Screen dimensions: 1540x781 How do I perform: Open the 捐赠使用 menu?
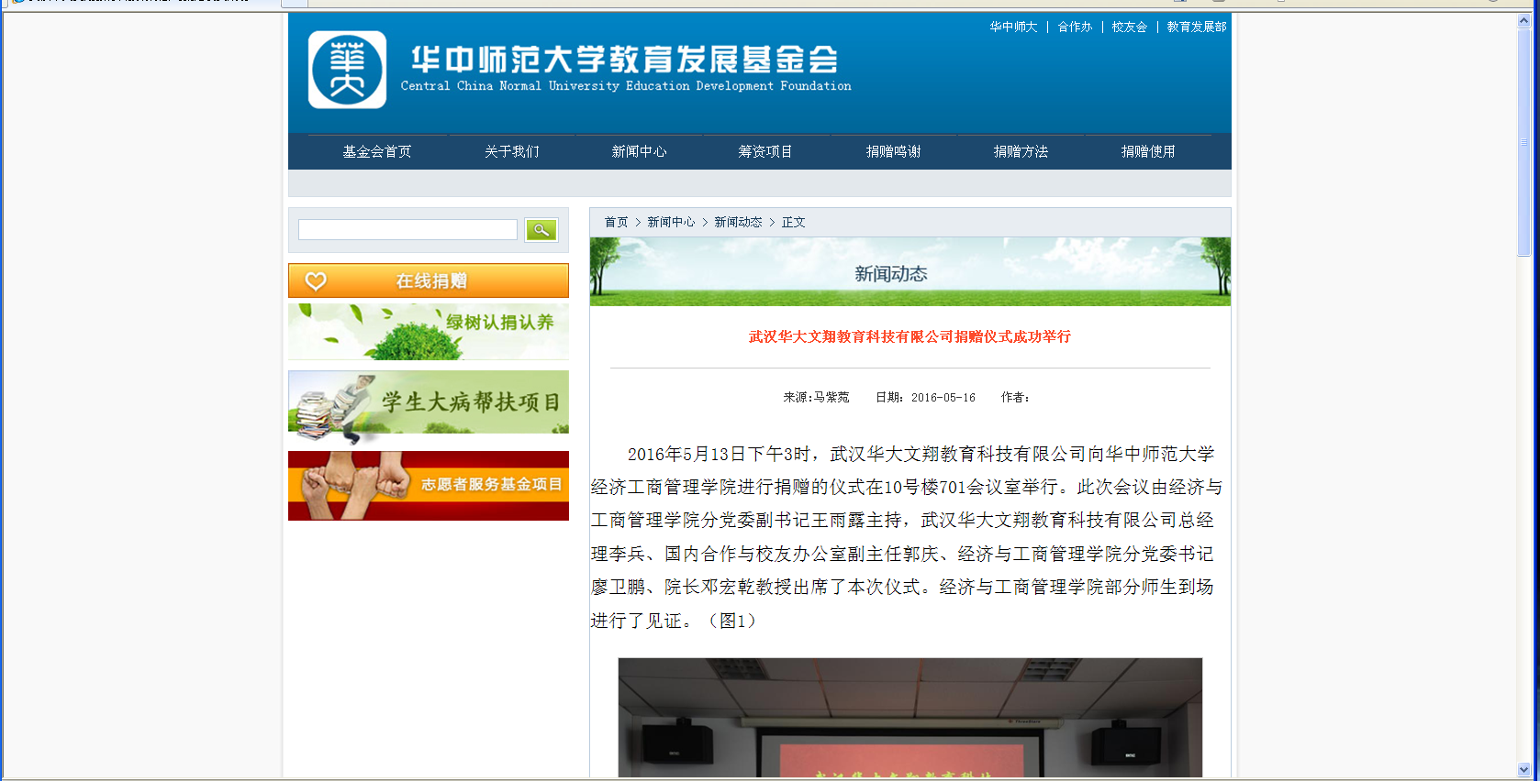pos(1148,152)
